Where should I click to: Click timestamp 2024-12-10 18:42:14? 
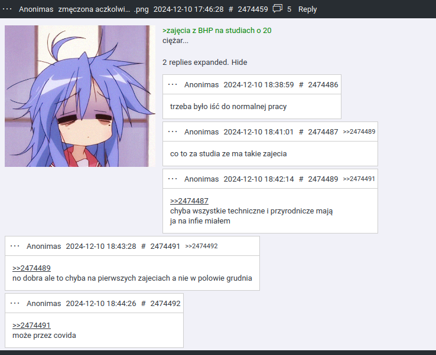coord(259,179)
